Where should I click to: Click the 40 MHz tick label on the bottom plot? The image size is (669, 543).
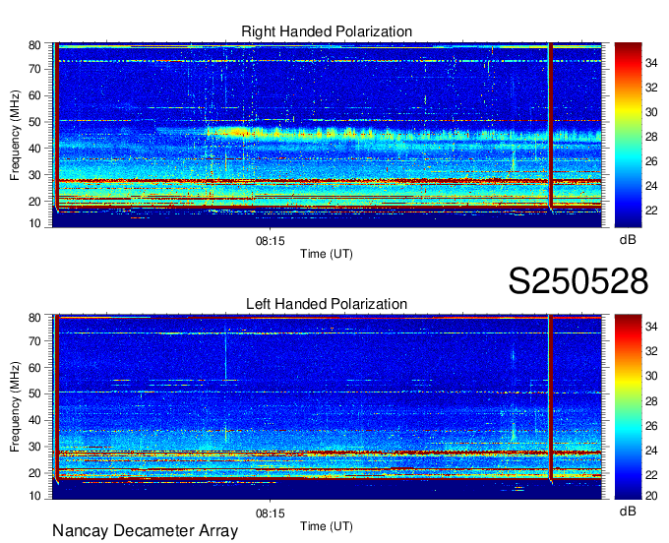click(x=34, y=420)
